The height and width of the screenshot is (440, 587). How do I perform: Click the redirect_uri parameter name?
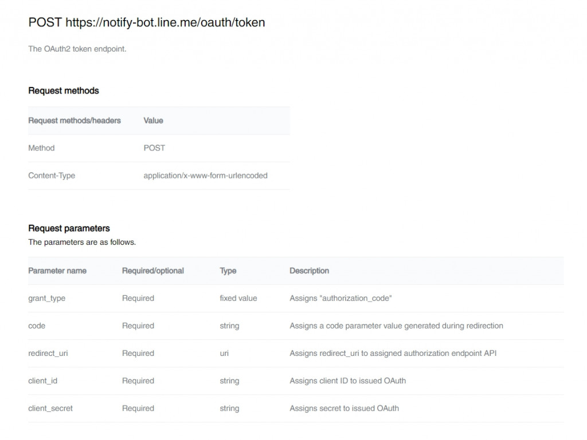(49, 353)
